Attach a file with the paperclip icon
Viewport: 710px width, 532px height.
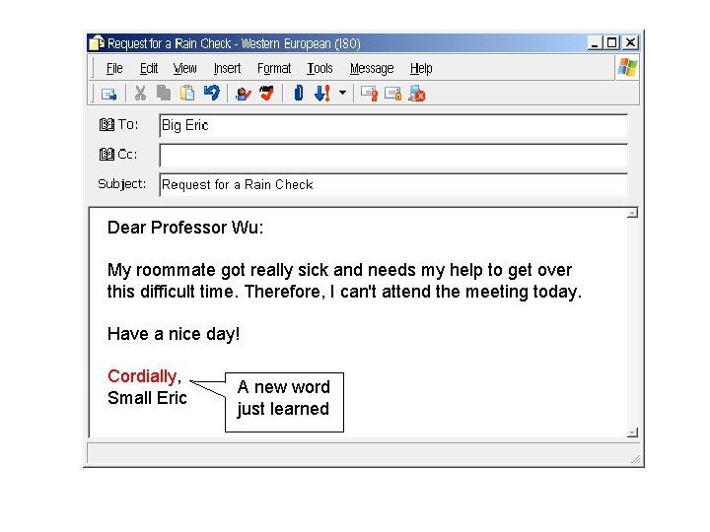(299, 94)
